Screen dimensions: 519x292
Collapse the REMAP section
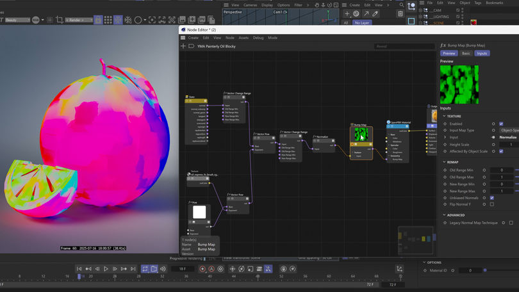(x=445, y=163)
